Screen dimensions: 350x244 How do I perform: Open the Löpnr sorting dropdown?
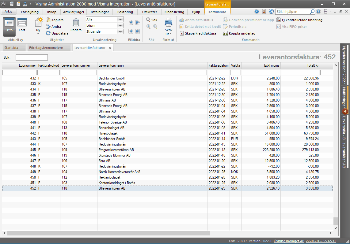coord(120,25)
